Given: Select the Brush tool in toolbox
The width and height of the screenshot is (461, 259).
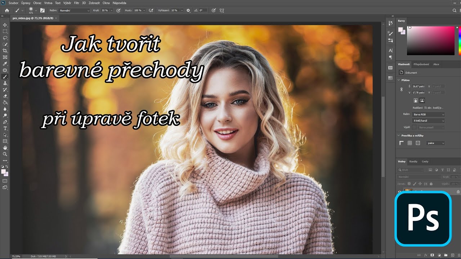Looking at the screenshot, I should pos(5,77).
